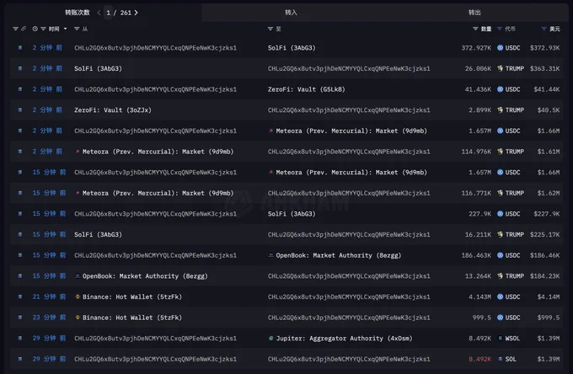Open the 15 分钟 前 link on the 227.9K row

tap(49, 214)
